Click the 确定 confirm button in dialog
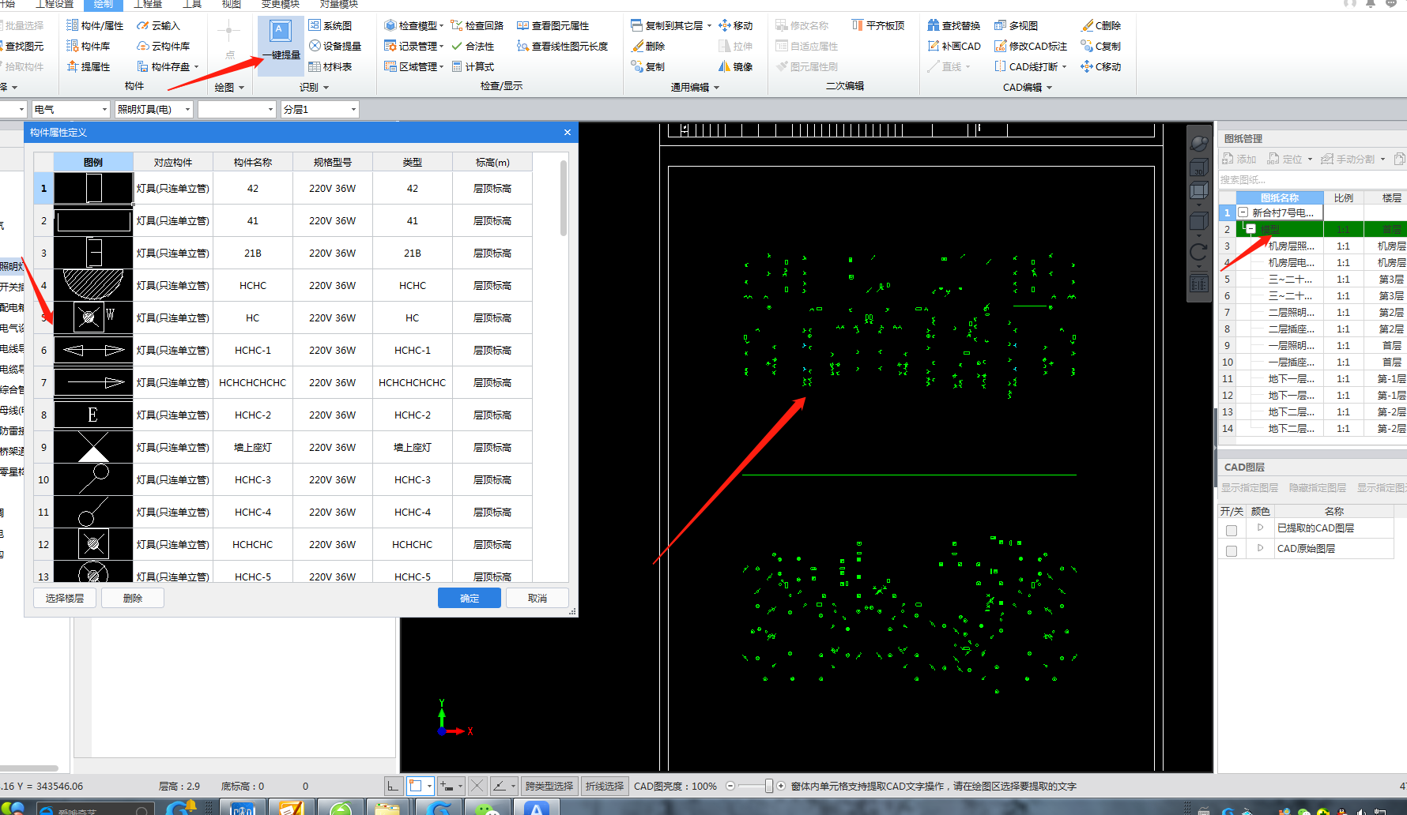 coord(470,598)
